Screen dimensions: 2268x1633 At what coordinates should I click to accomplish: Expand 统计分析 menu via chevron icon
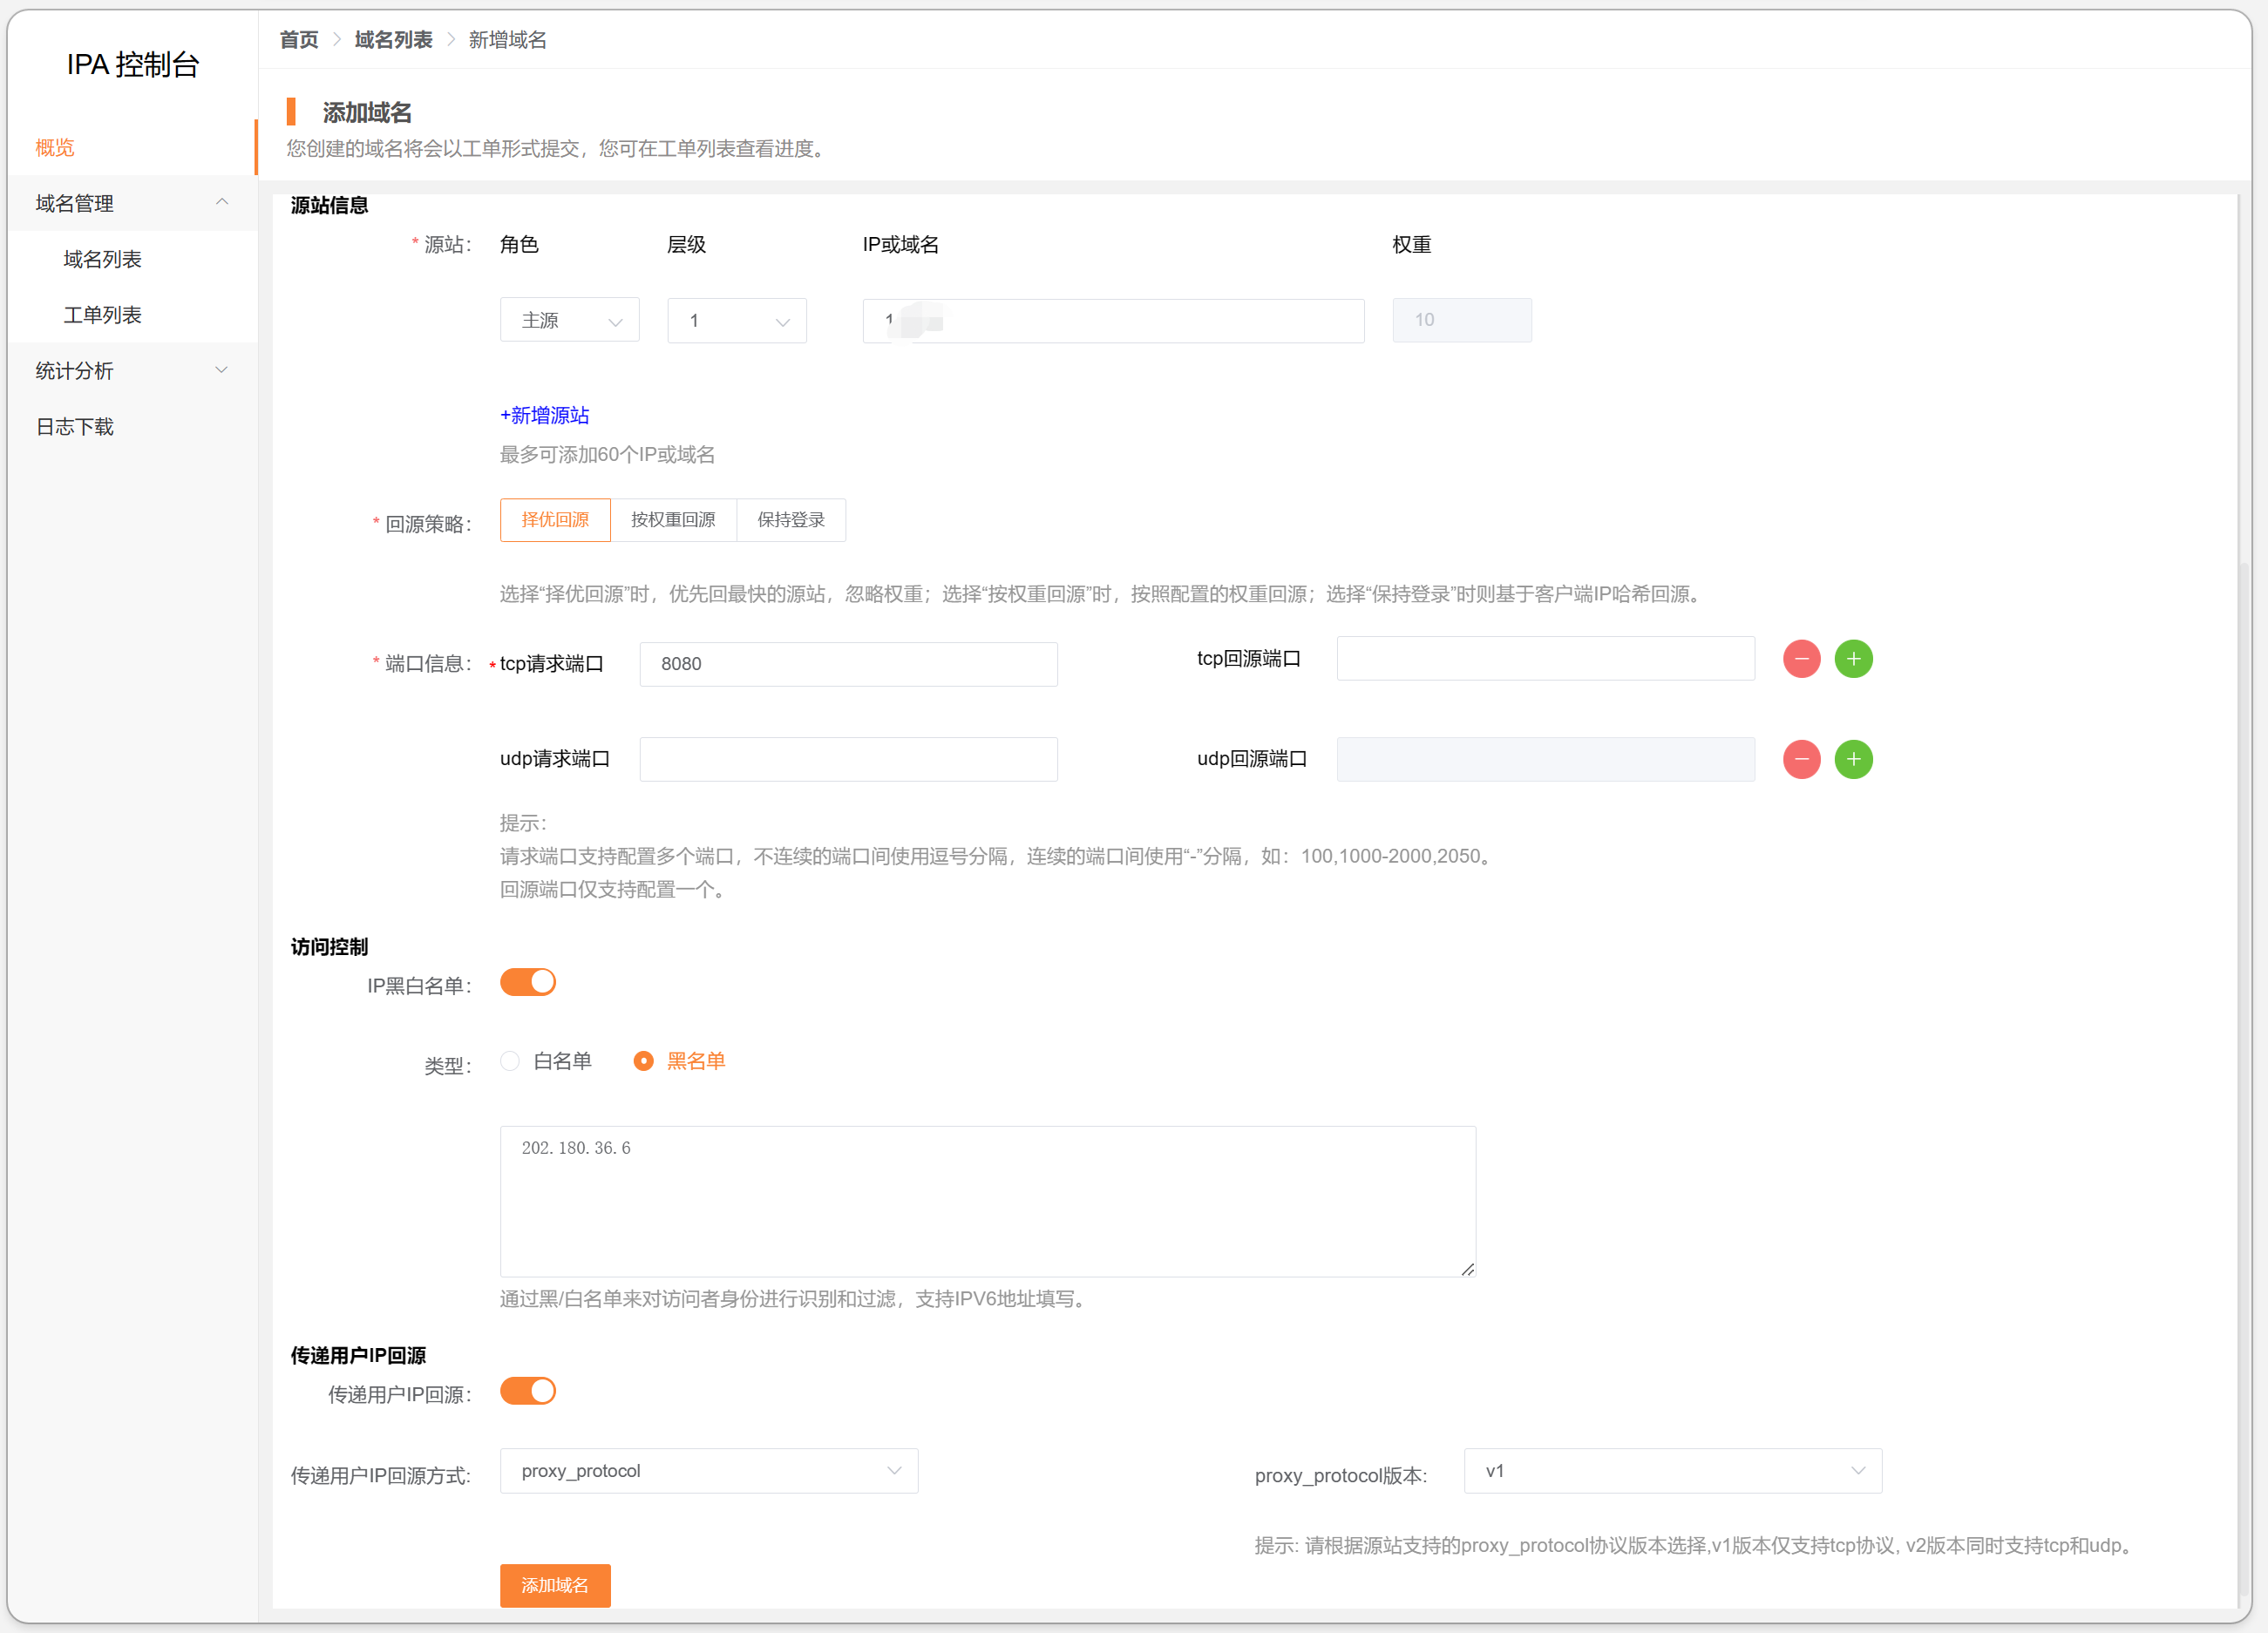click(x=222, y=370)
